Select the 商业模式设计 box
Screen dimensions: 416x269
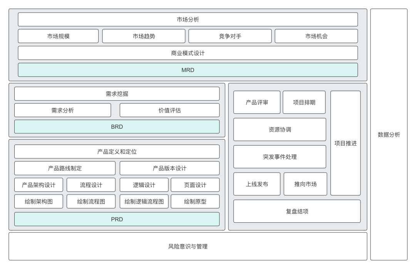188,53
